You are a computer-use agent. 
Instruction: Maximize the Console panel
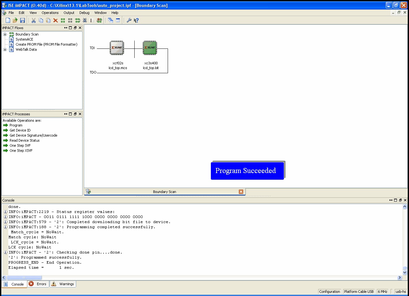(x=396, y=200)
